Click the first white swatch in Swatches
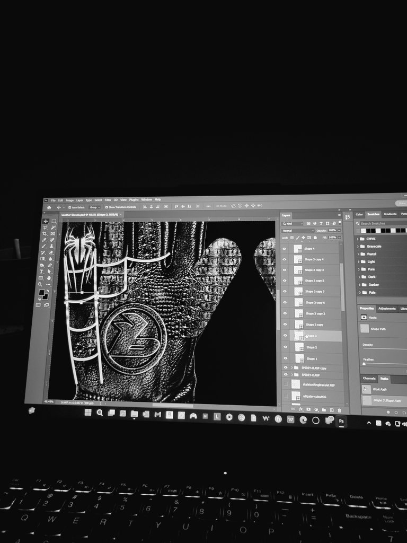Viewport: 407px width, 543px height. tap(363, 231)
